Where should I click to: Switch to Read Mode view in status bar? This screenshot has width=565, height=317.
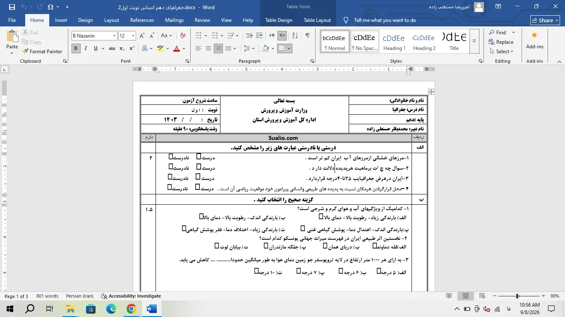449,296
